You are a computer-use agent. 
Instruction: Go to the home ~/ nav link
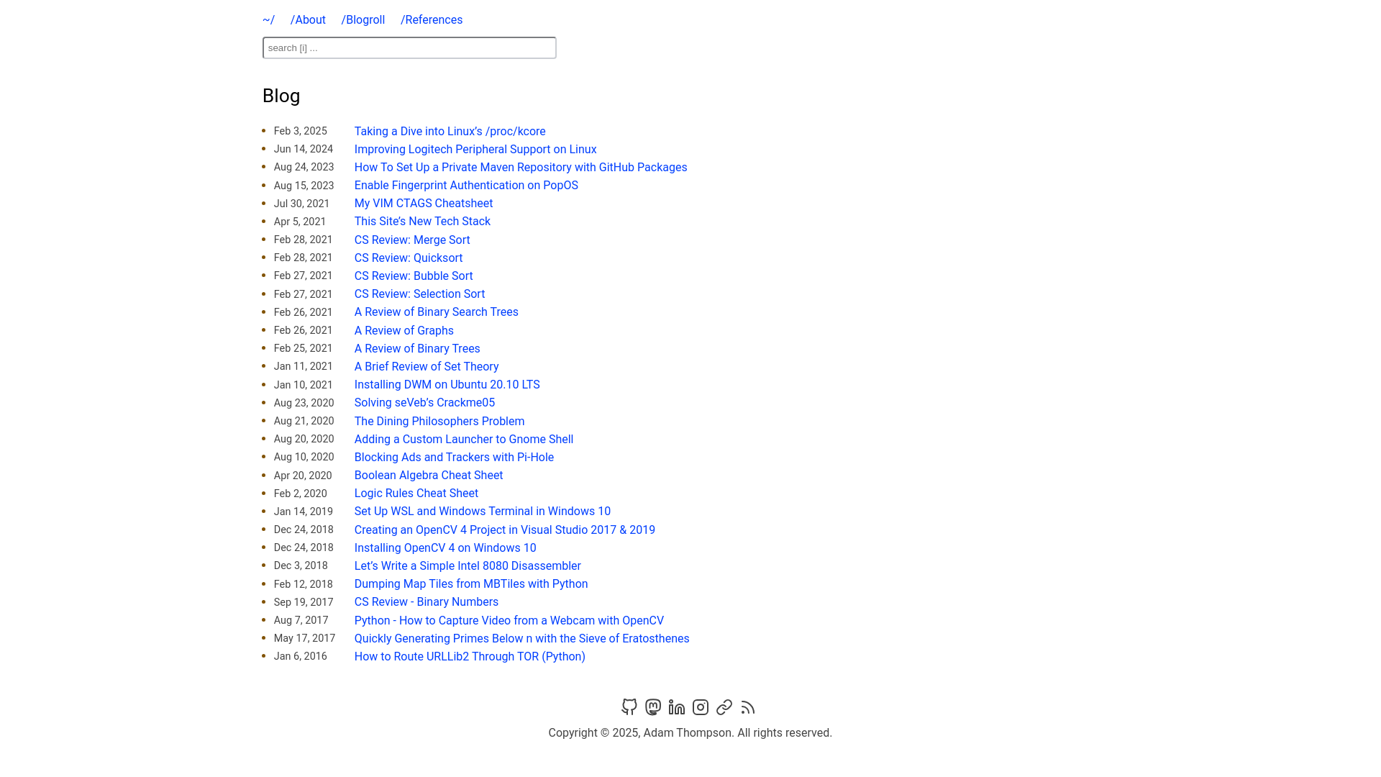(268, 20)
